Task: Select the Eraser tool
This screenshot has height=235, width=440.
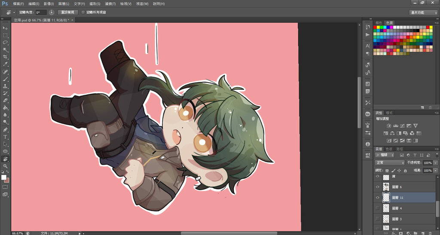Action: pyautogui.click(x=5, y=100)
